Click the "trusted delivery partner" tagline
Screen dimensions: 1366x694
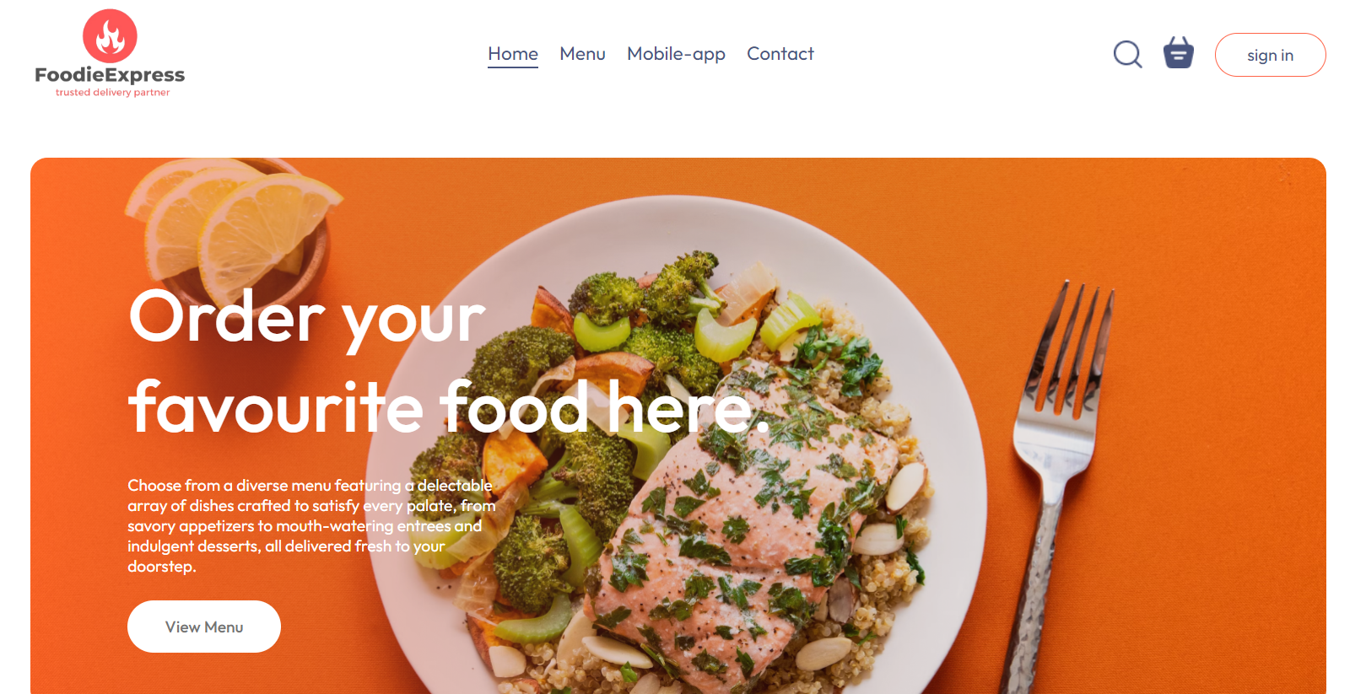click(x=112, y=93)
